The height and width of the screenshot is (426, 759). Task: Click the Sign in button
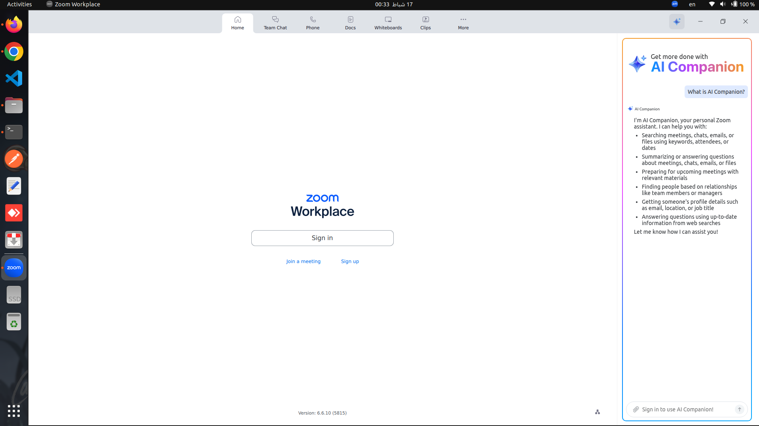click(x=322, y=238)
